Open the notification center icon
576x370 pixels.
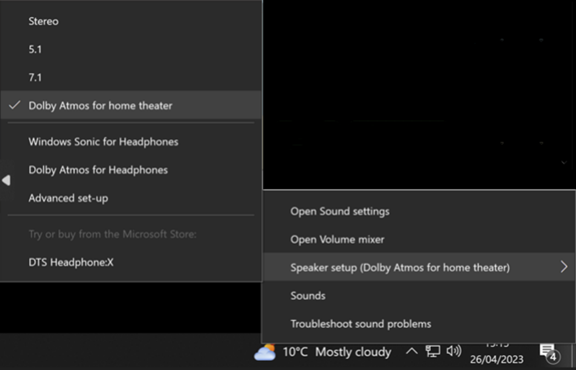coord(547,352)
